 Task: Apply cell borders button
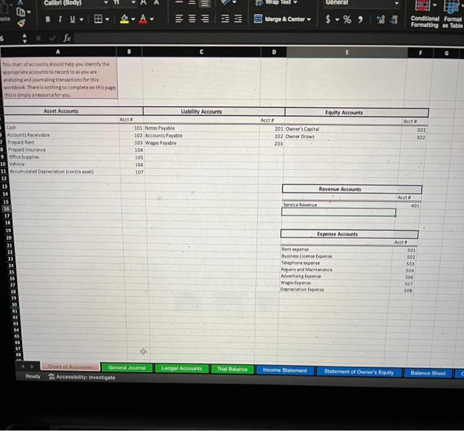coord(98,19)
